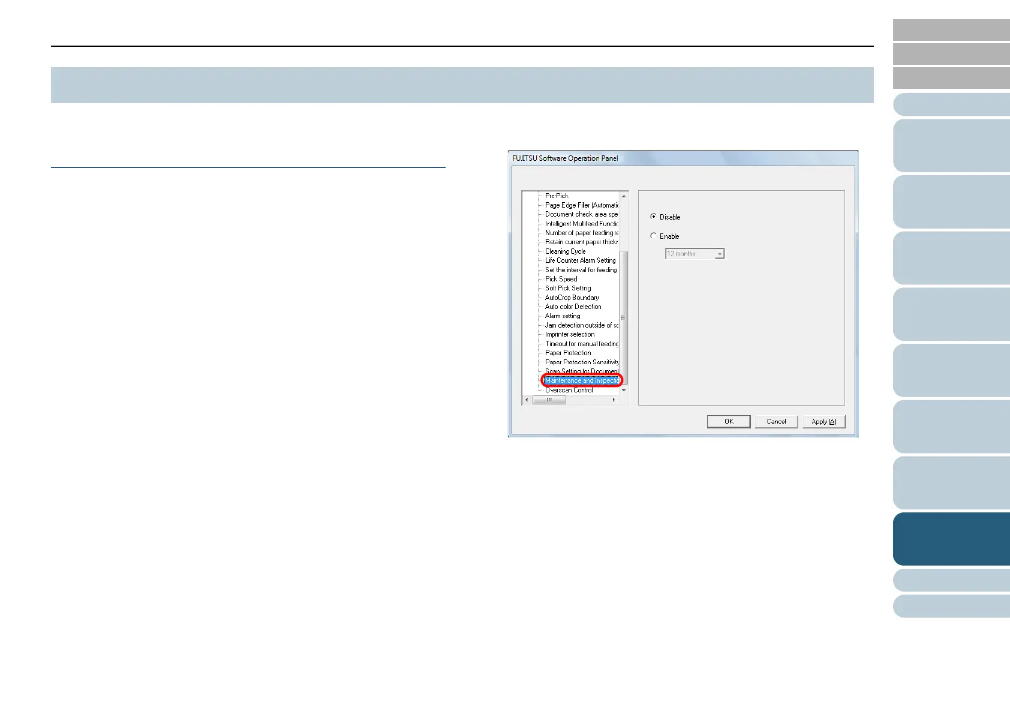Click the tree's vertical scroll down arrow
1010x714 pixels.
624,390
